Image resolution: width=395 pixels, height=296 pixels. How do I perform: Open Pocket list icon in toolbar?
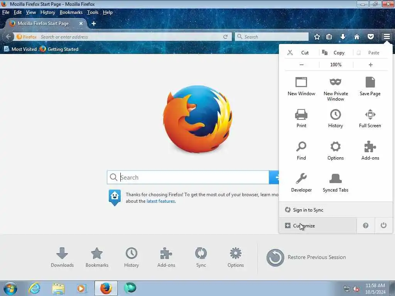pos(371,37)
